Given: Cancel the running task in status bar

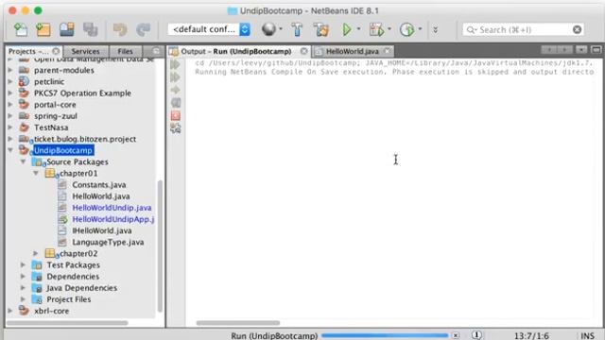Looking at the screenshot, I should (x=456, y=335).
